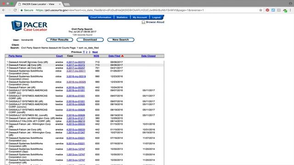
Task: Open case 3:2017-mc-00011
Action: 76,71
